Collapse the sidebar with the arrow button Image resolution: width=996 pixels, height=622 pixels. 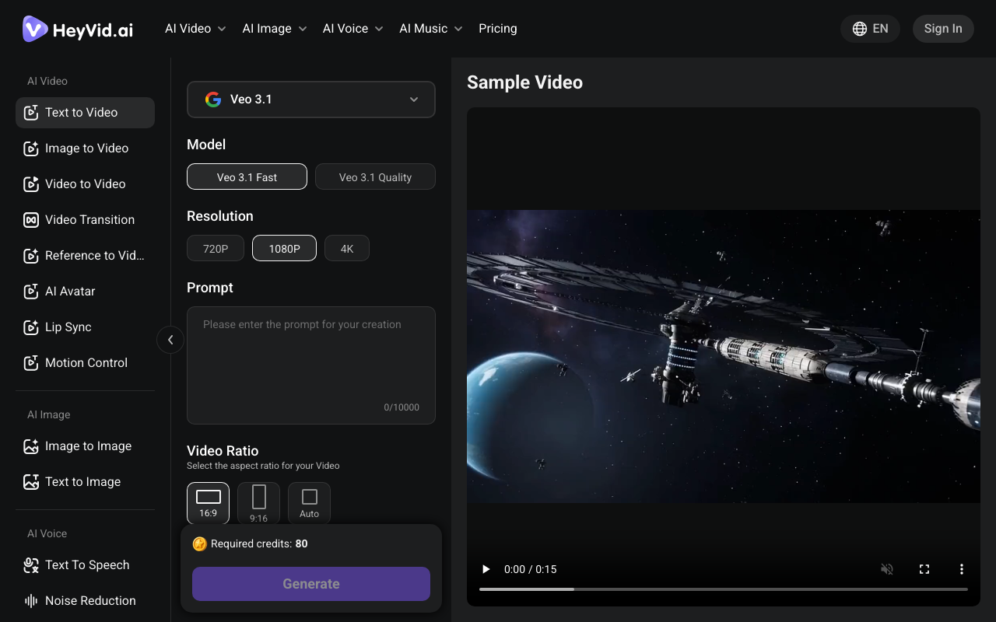(170, 340)
